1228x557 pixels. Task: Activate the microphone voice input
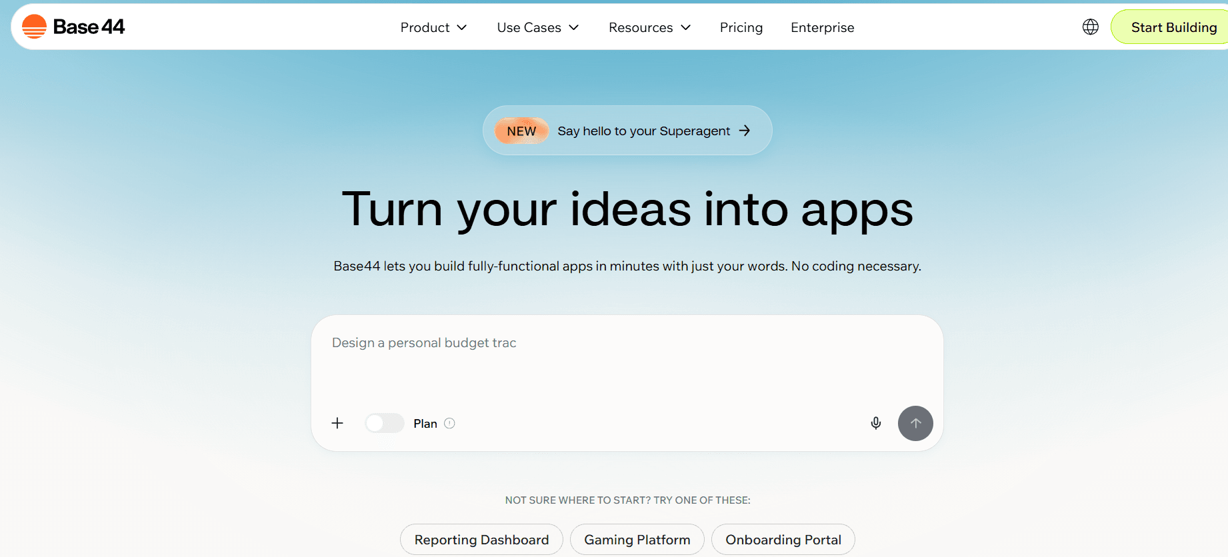[x=875, y=423]
